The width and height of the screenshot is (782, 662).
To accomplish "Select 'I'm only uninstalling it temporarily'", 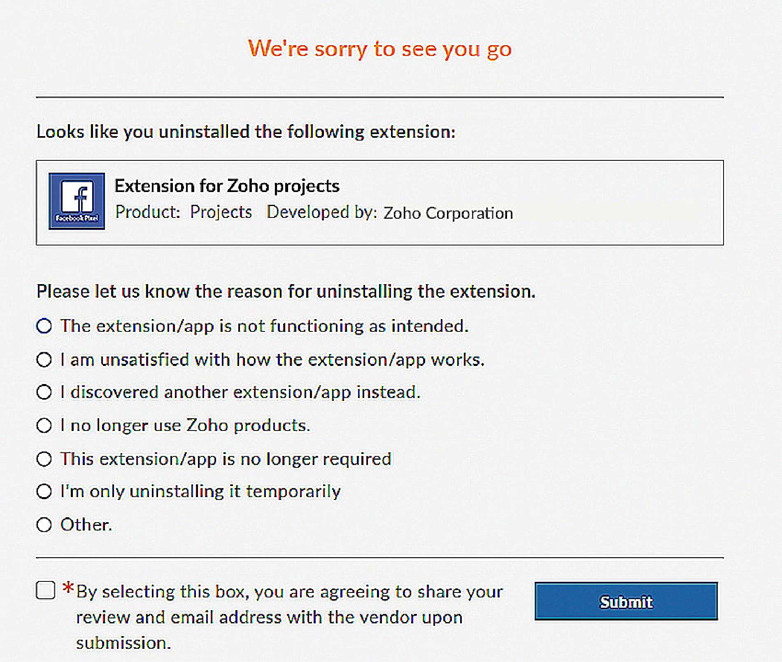I will coord(44,491).
